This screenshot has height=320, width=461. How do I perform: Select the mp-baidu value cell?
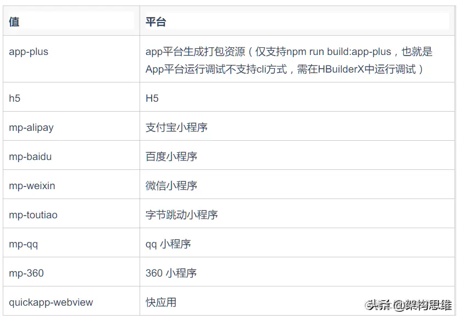29,156
